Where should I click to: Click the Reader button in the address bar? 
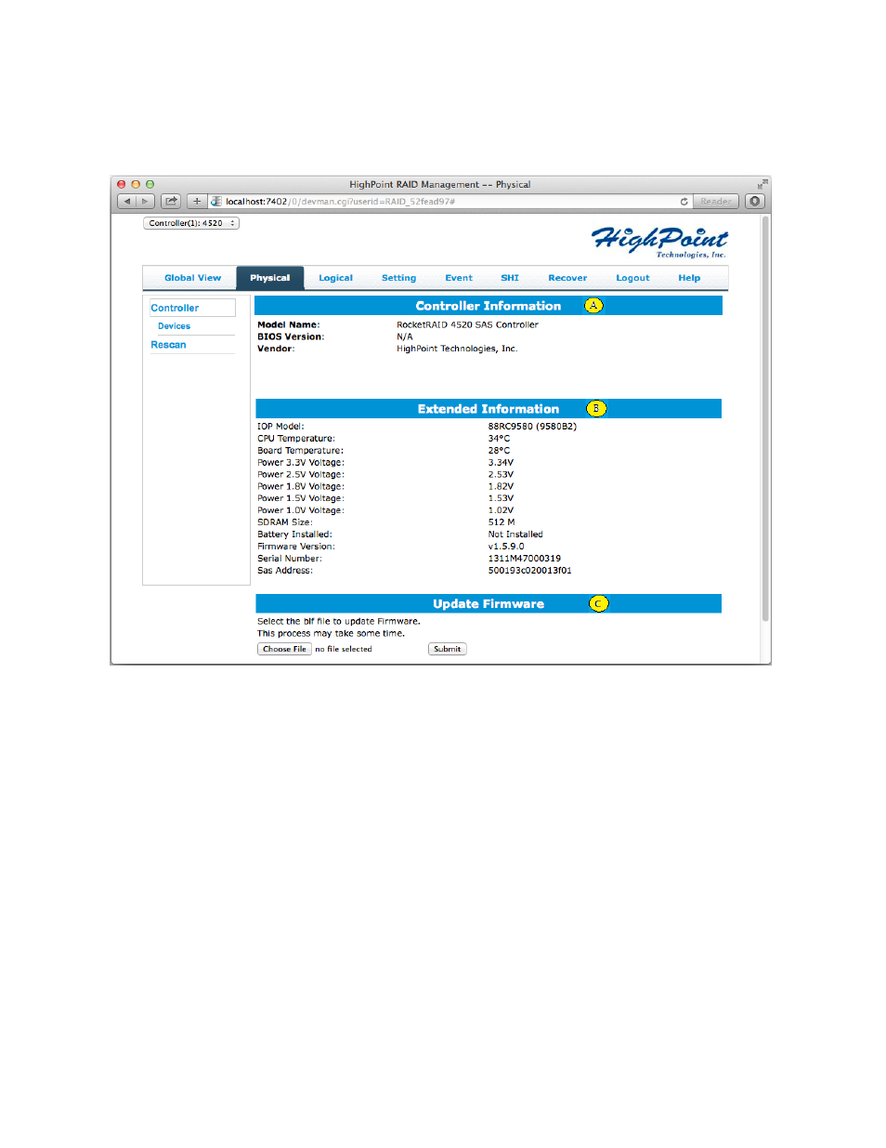click(x=715, y=202)
